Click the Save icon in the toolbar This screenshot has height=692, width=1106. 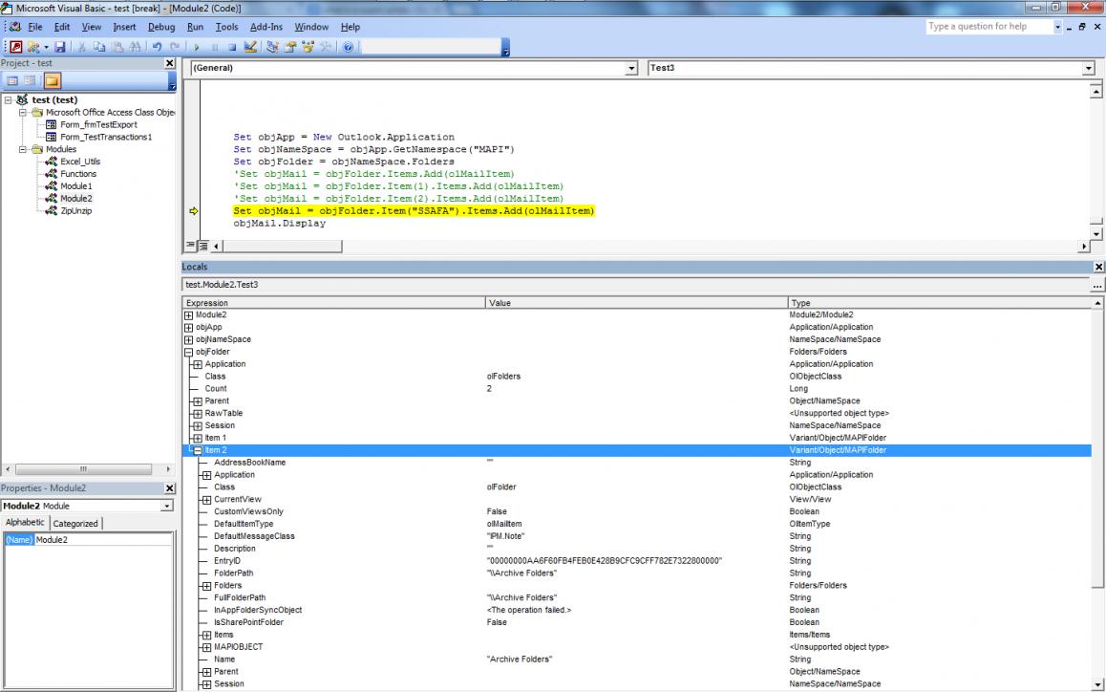point(60,46)
